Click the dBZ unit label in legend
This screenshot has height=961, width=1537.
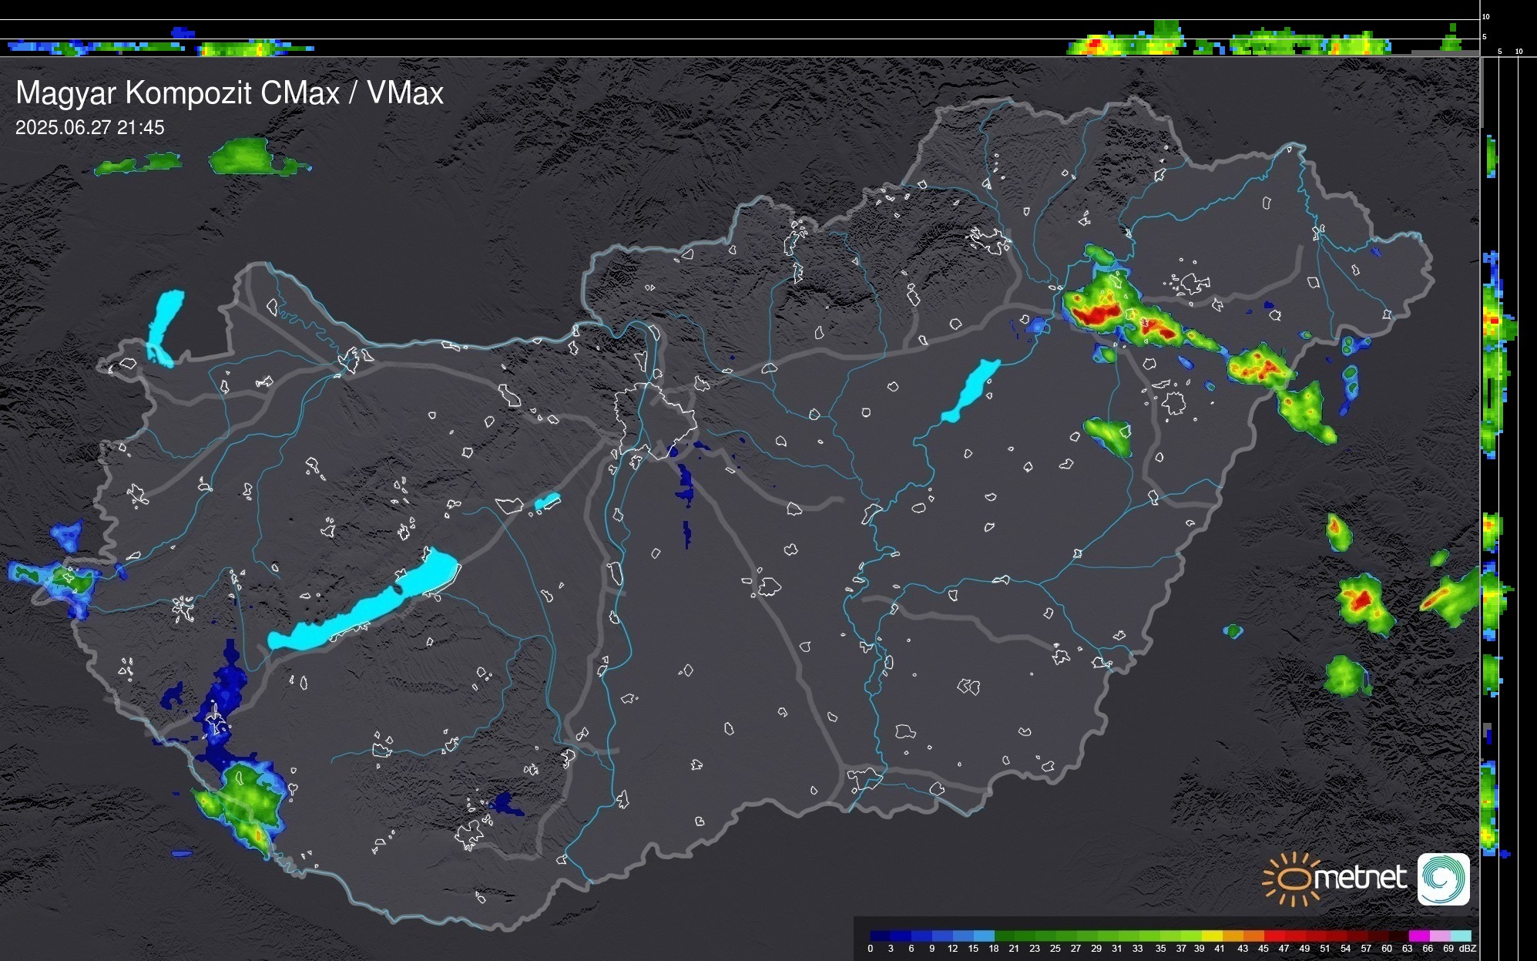pos(1468,949)
